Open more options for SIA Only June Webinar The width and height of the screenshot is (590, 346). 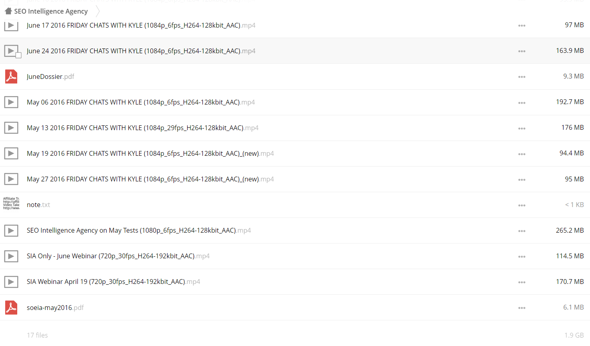(x=521, y=257)
